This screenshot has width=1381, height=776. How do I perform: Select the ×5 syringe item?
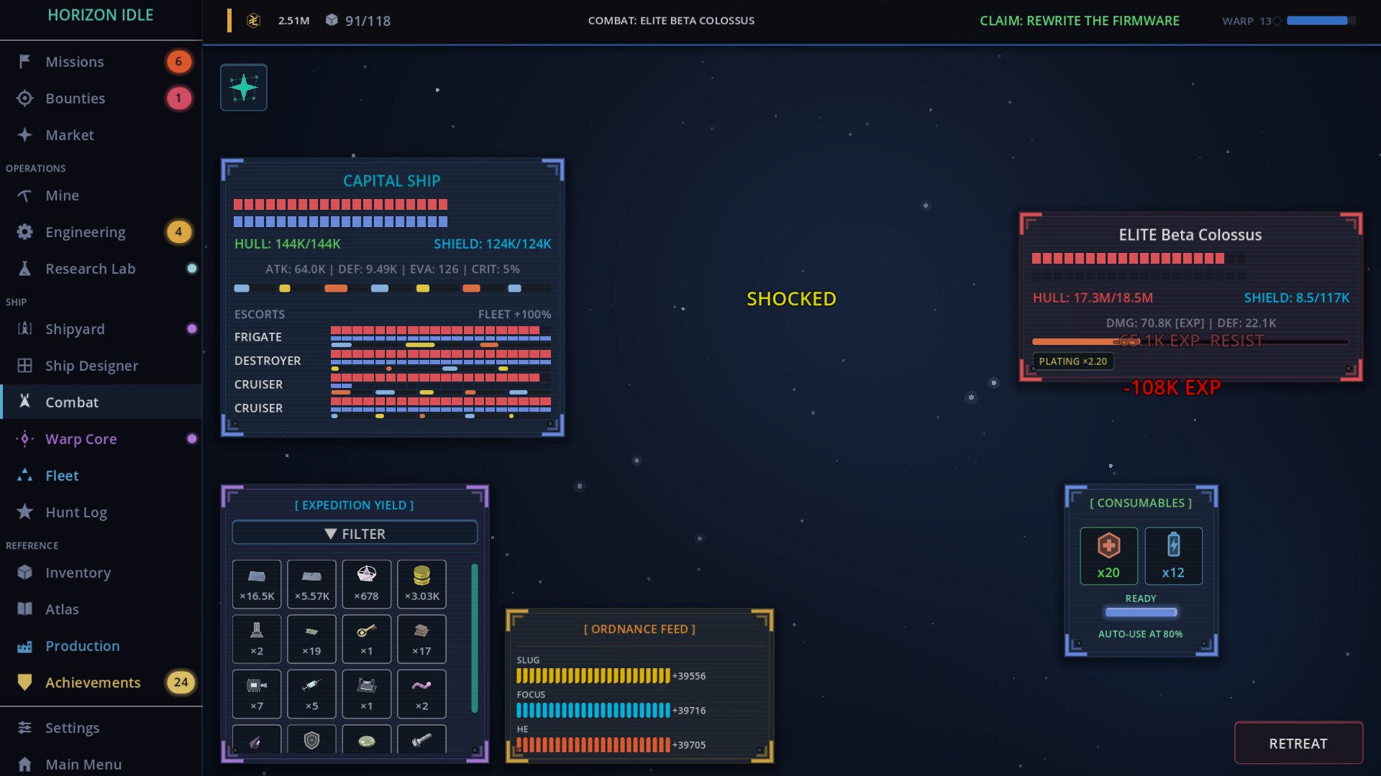pos(311,694)
